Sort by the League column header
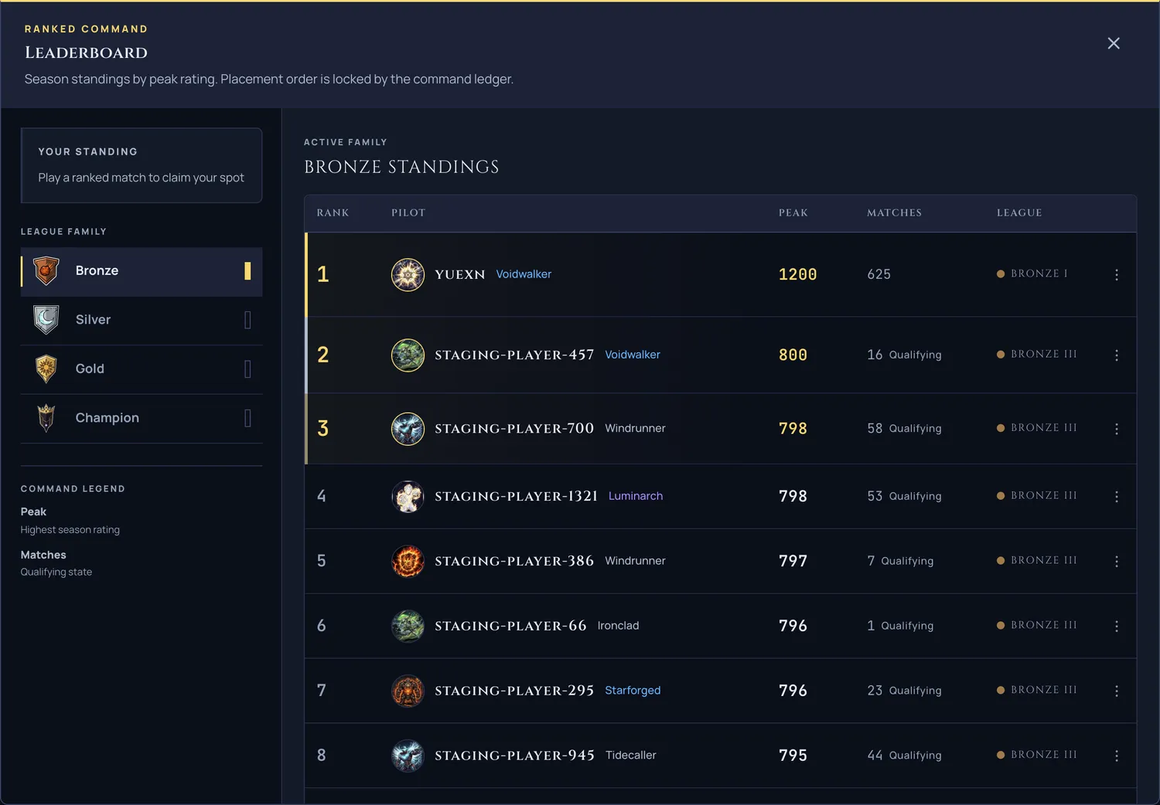Screen dimensions: 1160x805 pos(1019,212)
